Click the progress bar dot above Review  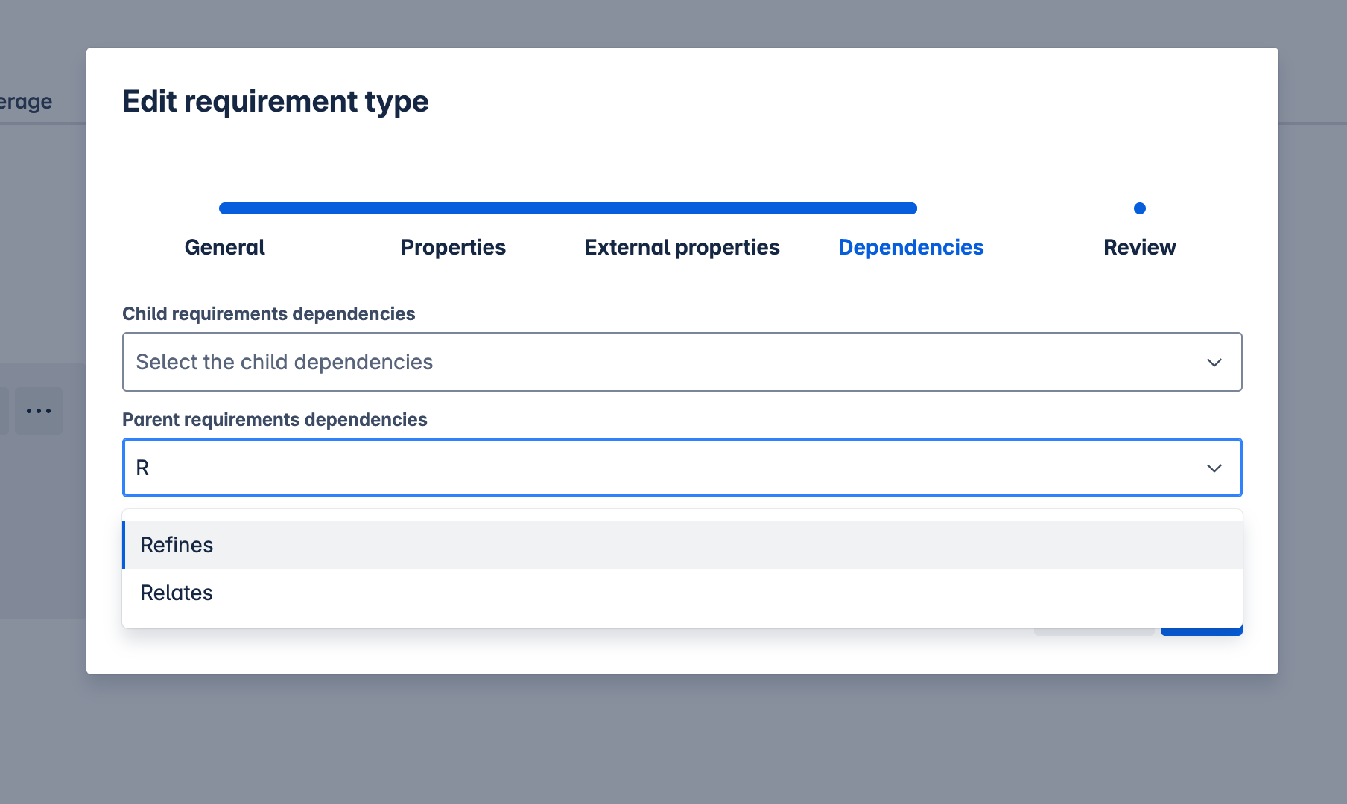pyautogui.click(x=1139, y=209)
